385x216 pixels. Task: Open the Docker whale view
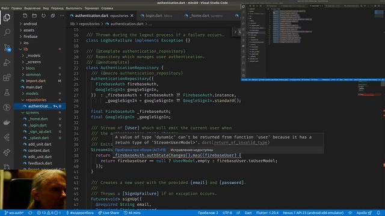click(x=7, y=122)
